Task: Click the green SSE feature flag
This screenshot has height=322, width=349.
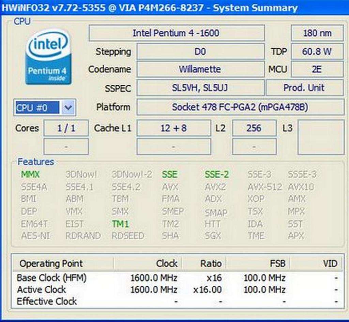Action: pyautogui.click(x=169, y=174)
